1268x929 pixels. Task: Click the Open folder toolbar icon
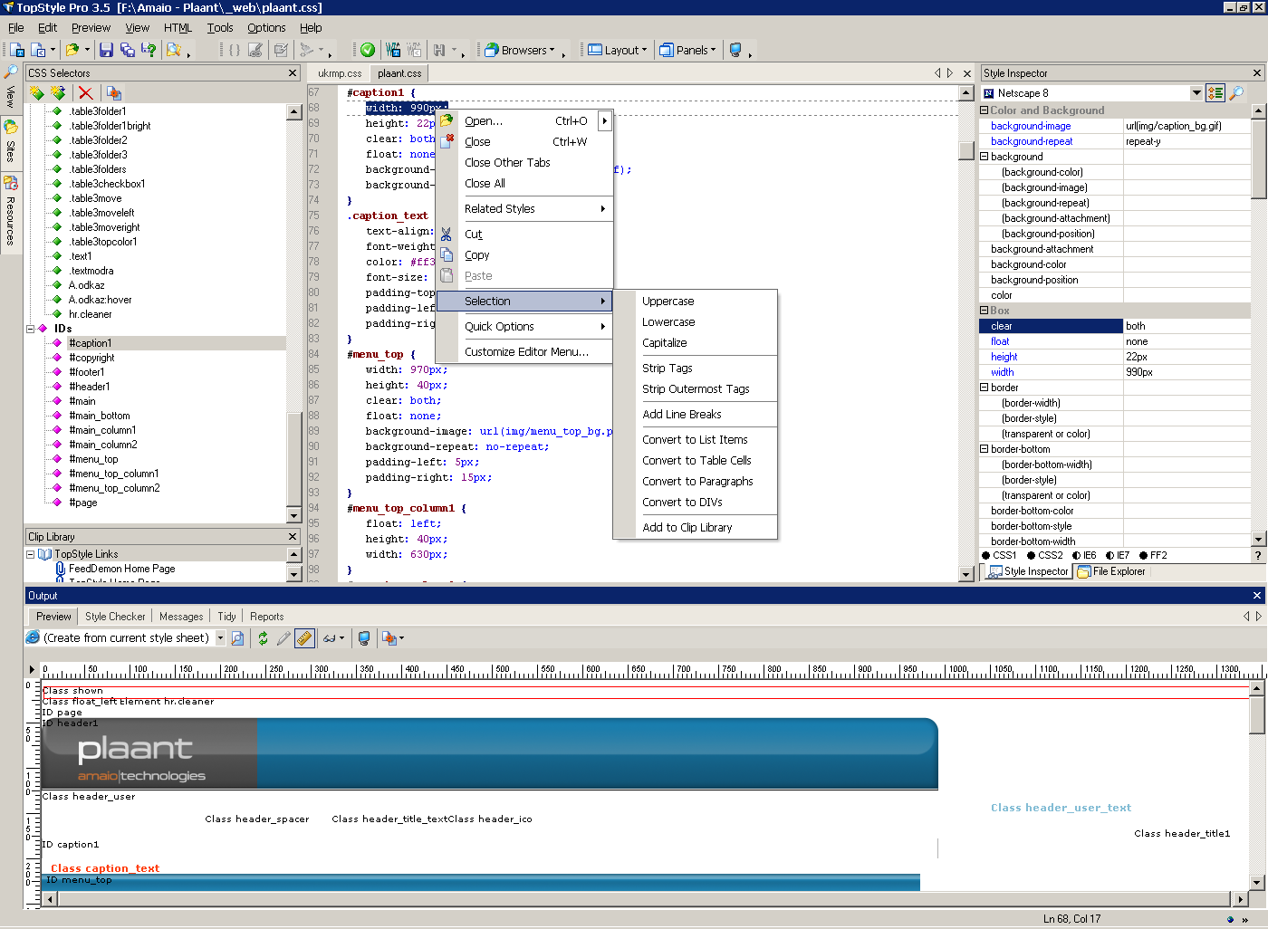click(x=73, y=50)
